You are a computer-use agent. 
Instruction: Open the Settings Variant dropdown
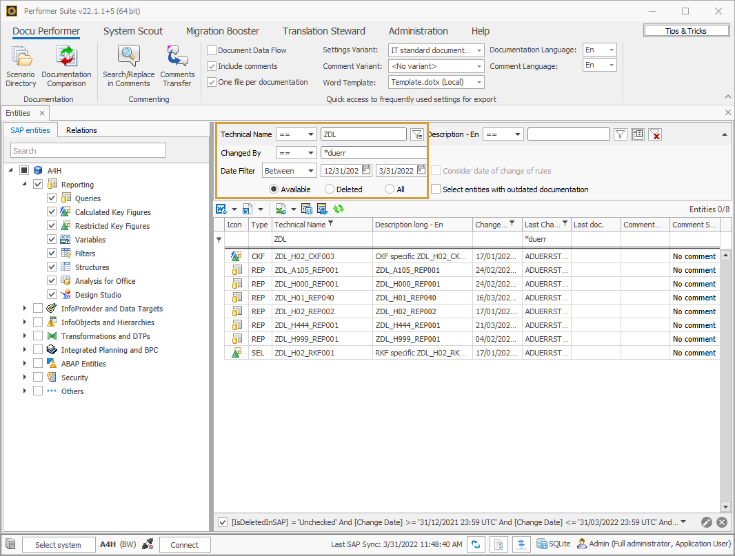(480, 50)
